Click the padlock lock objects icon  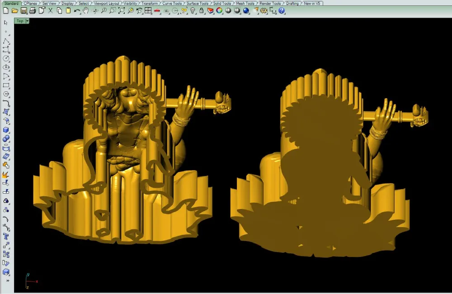[202, 11]
